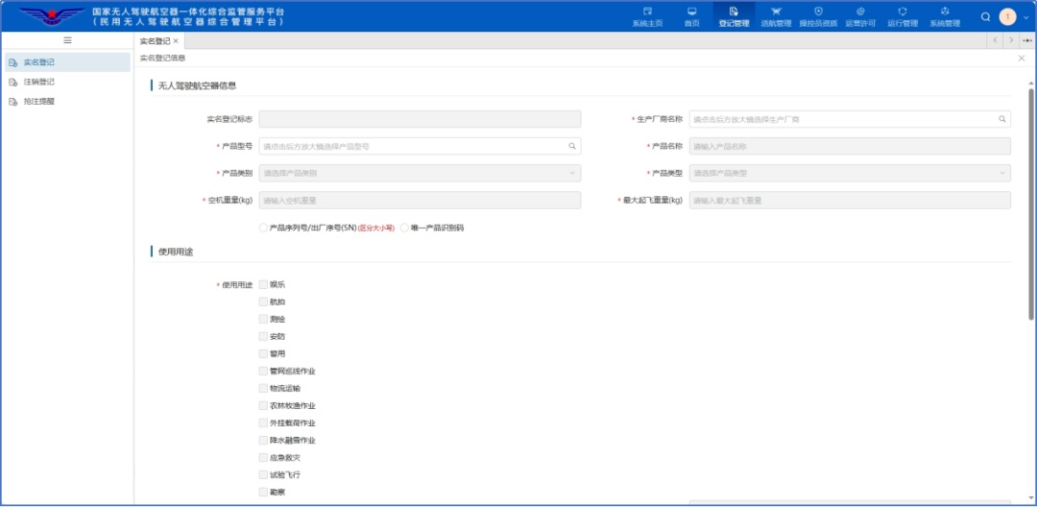The height and width of the screenshot is (507, 1037).
Task: Tick the 物流运输 checkbox
Action: click(x=263, y=388)
